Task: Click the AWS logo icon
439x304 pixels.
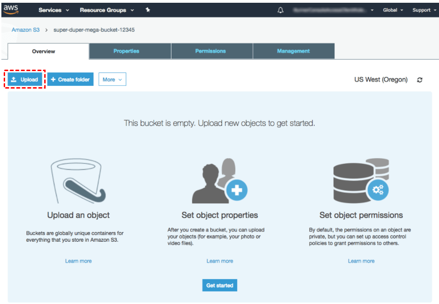Action: point(11,10)
